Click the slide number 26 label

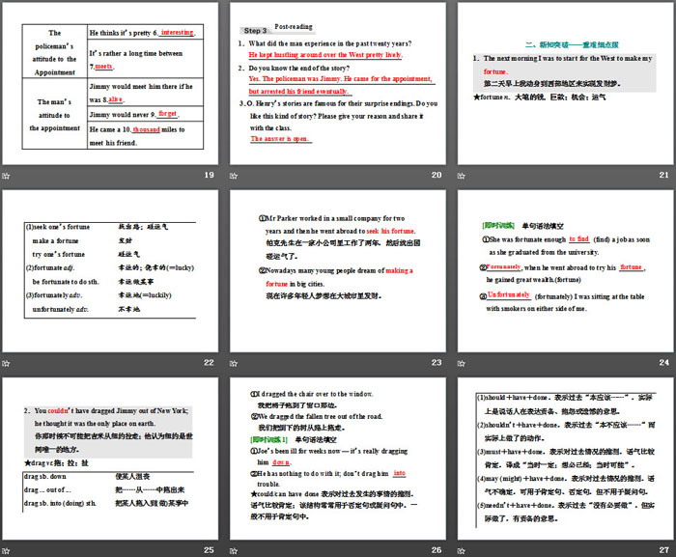pyautogui.click(x=436, y=550)
